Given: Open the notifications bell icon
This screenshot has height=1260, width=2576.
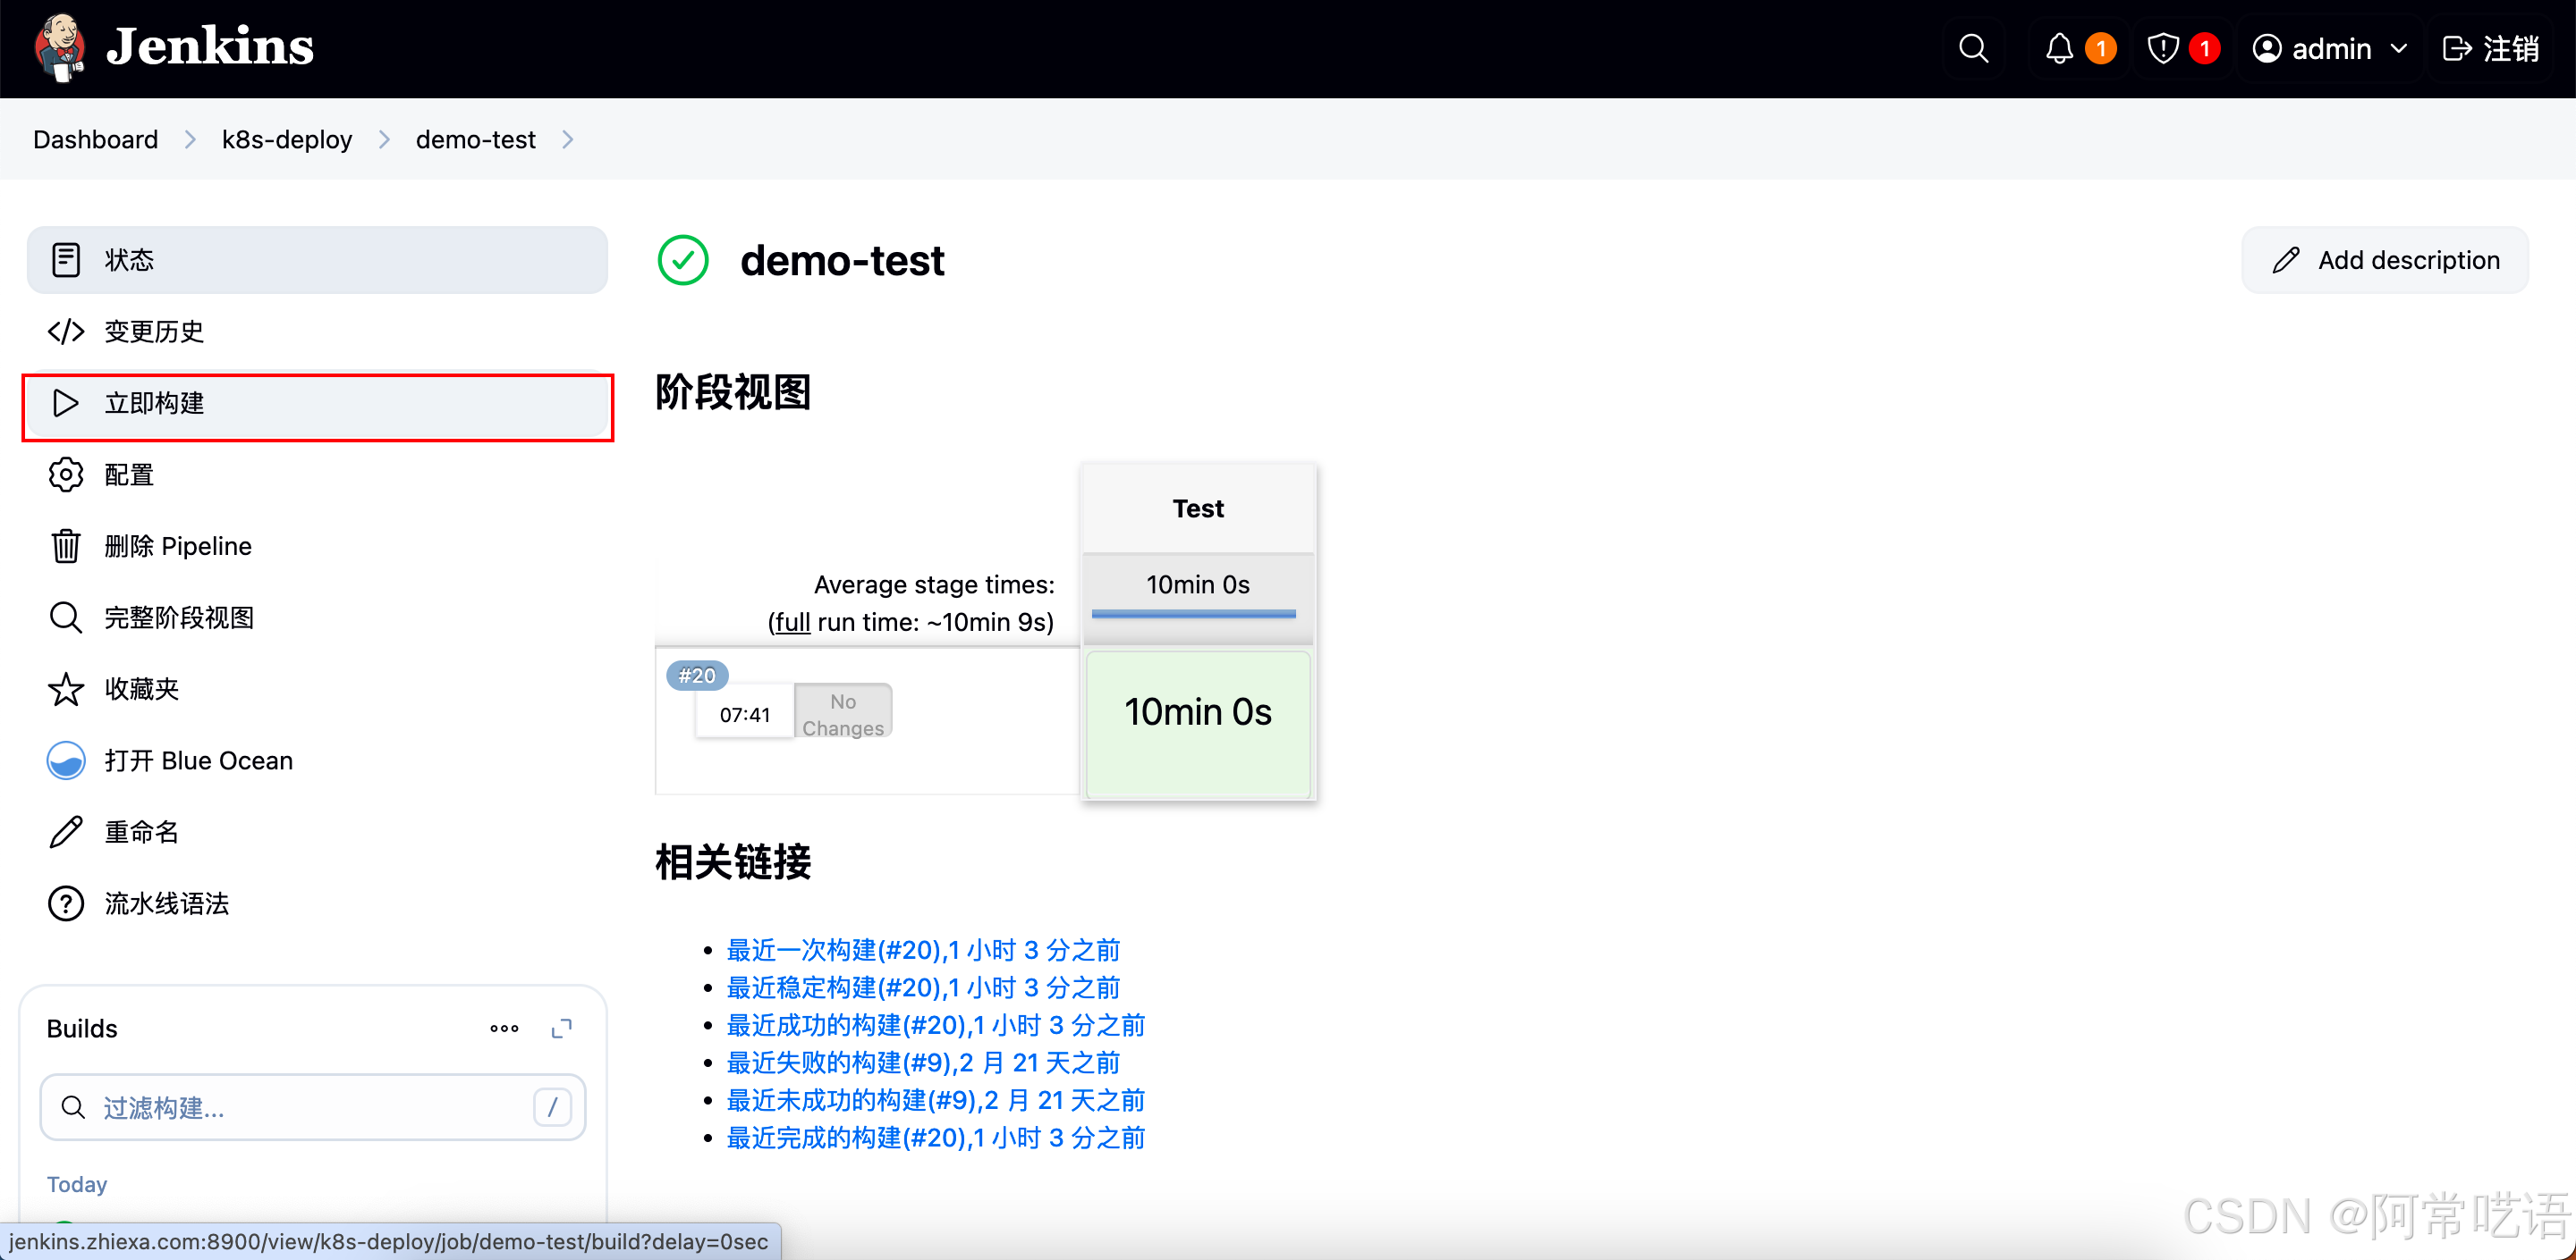Looking at the screenshot, I should click(x=2058, y=48).
